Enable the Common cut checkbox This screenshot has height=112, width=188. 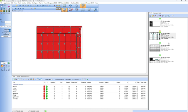click(x=10, y=35)
